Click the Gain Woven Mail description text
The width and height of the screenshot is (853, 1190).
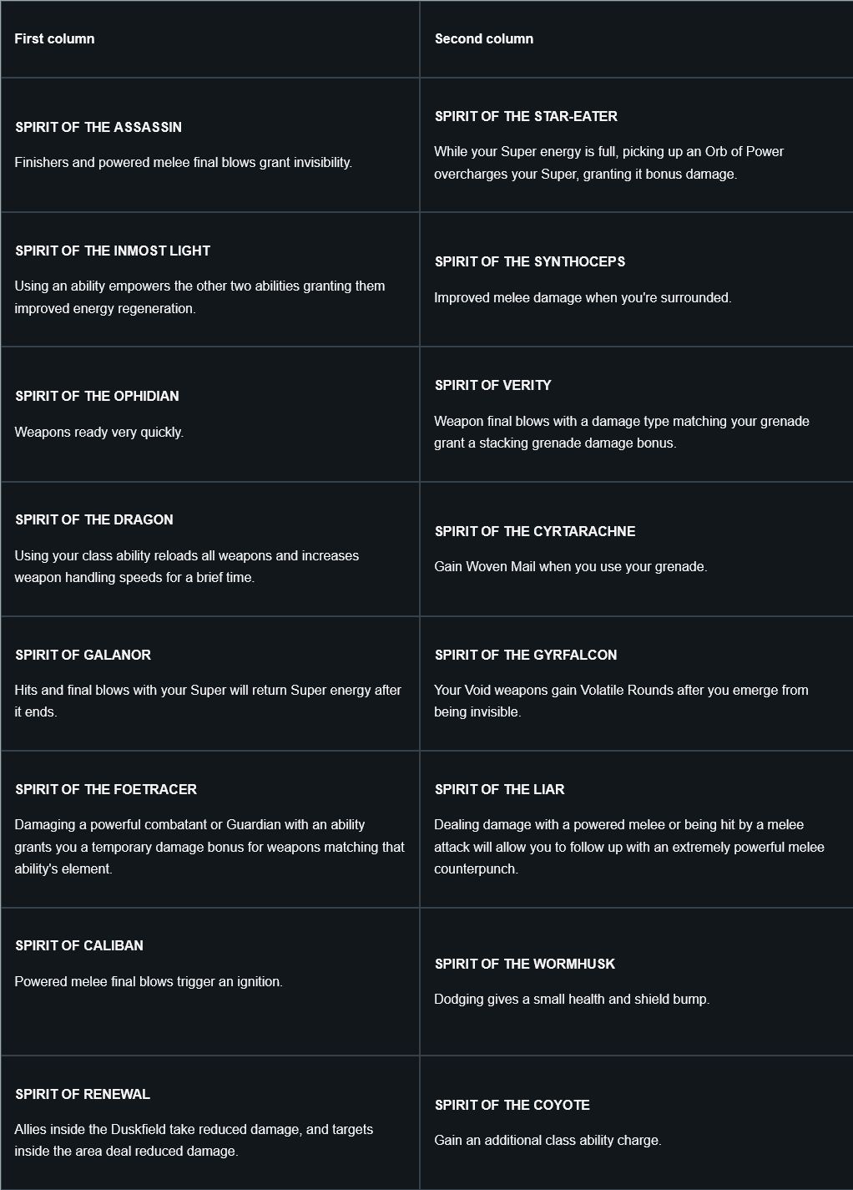571,566
